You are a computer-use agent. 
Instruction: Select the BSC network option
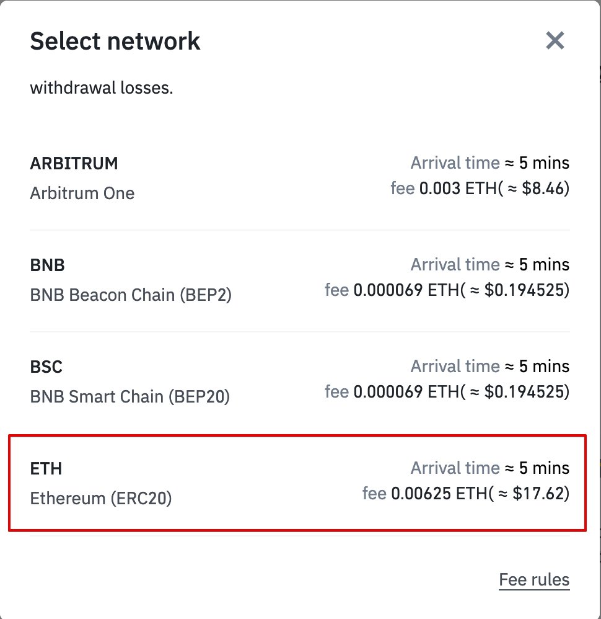(x=46, y=367)
